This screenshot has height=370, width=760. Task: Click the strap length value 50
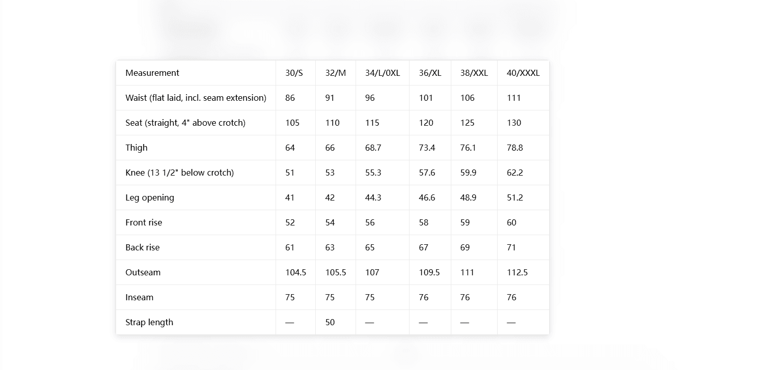tap(330, 322)
